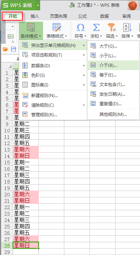
Task: Open 新建规则(N)... dialog
Action: (53, 96)
